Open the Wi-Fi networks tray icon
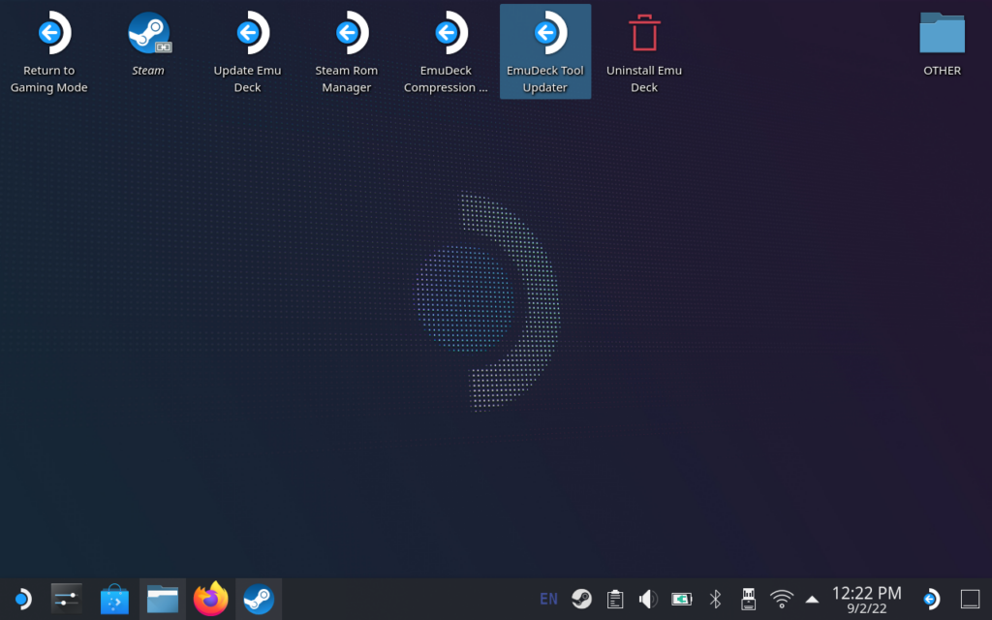 pyautogui.click(x=782, y=599)
